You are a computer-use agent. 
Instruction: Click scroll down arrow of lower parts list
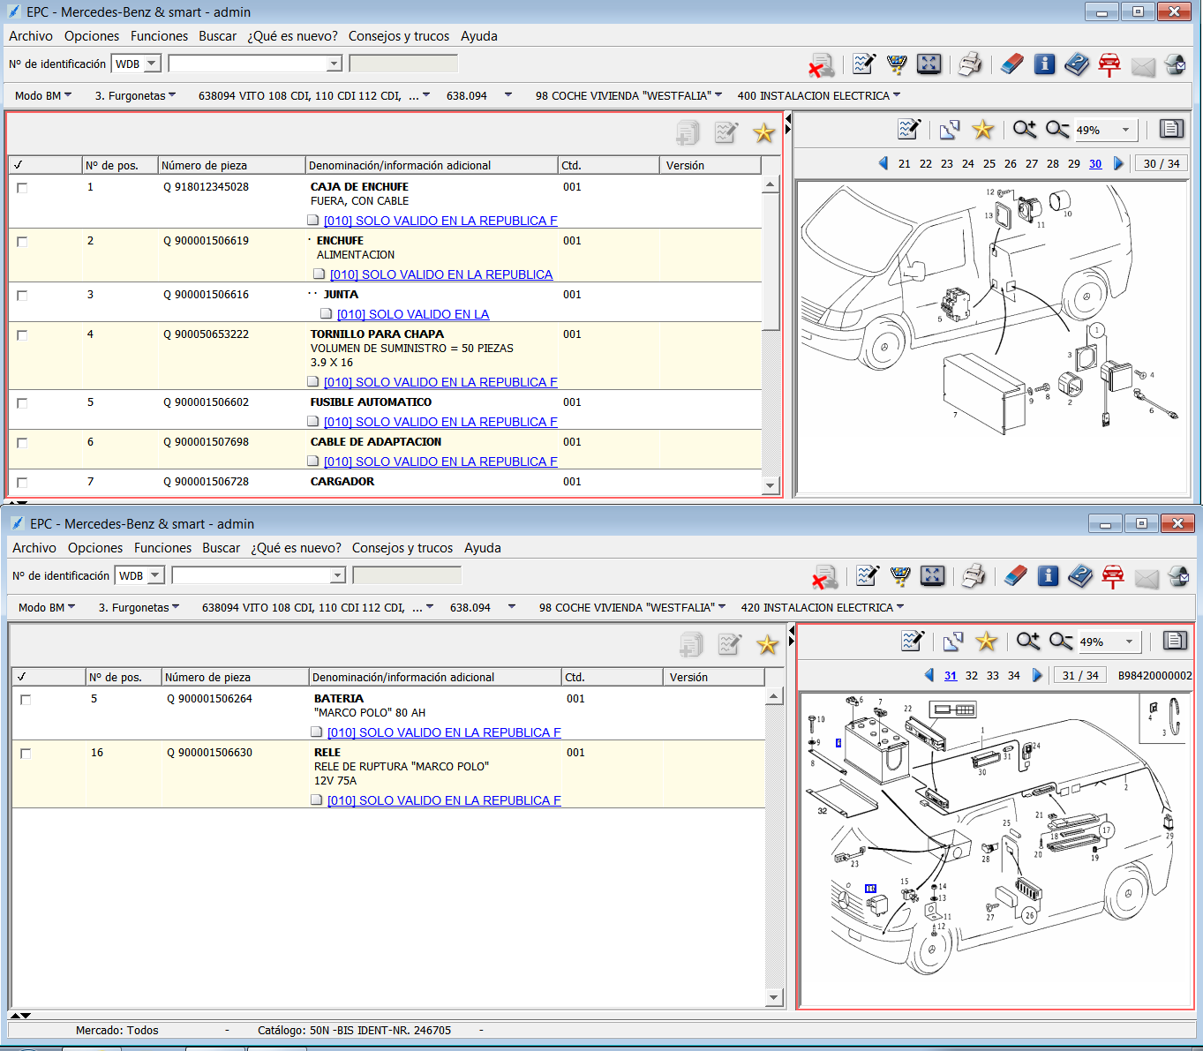(x=774, y=997)
